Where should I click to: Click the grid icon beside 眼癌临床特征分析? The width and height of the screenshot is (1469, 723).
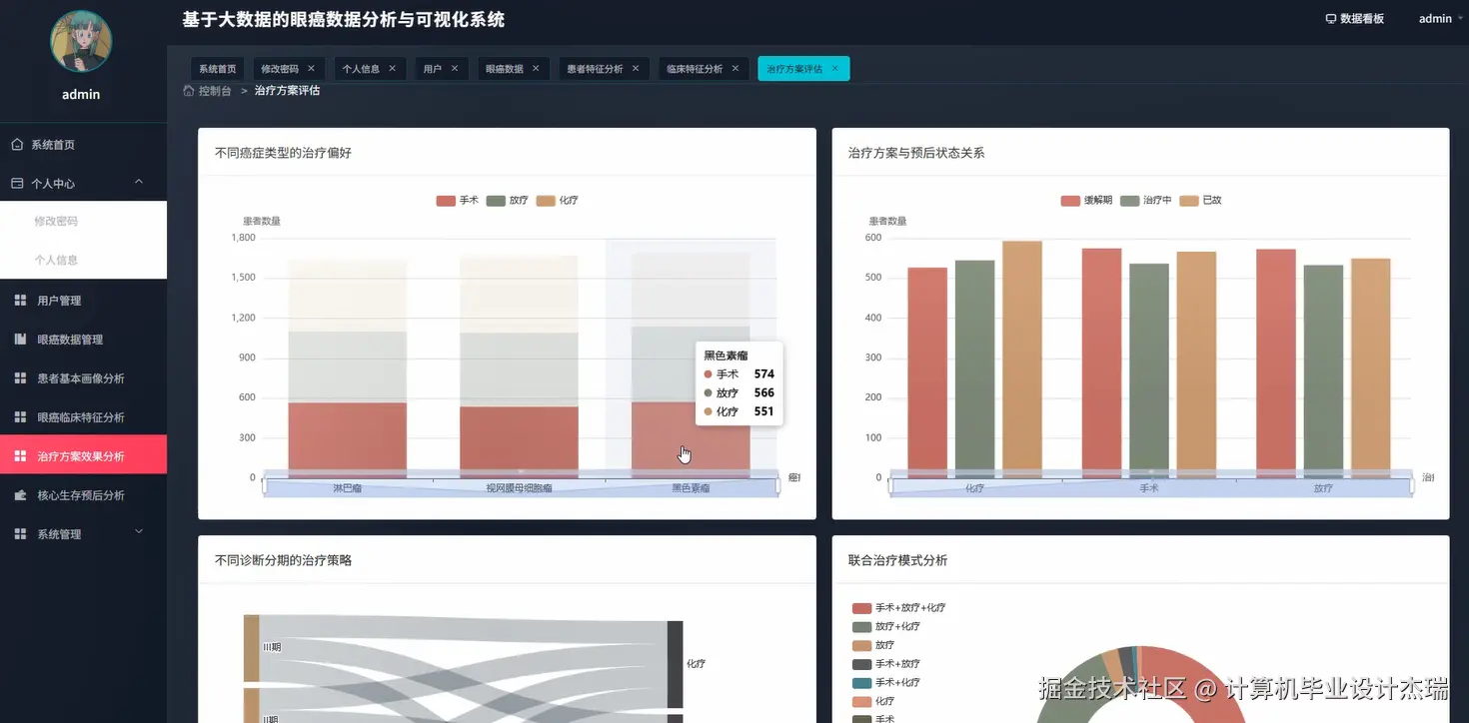[x=20, y=417]
